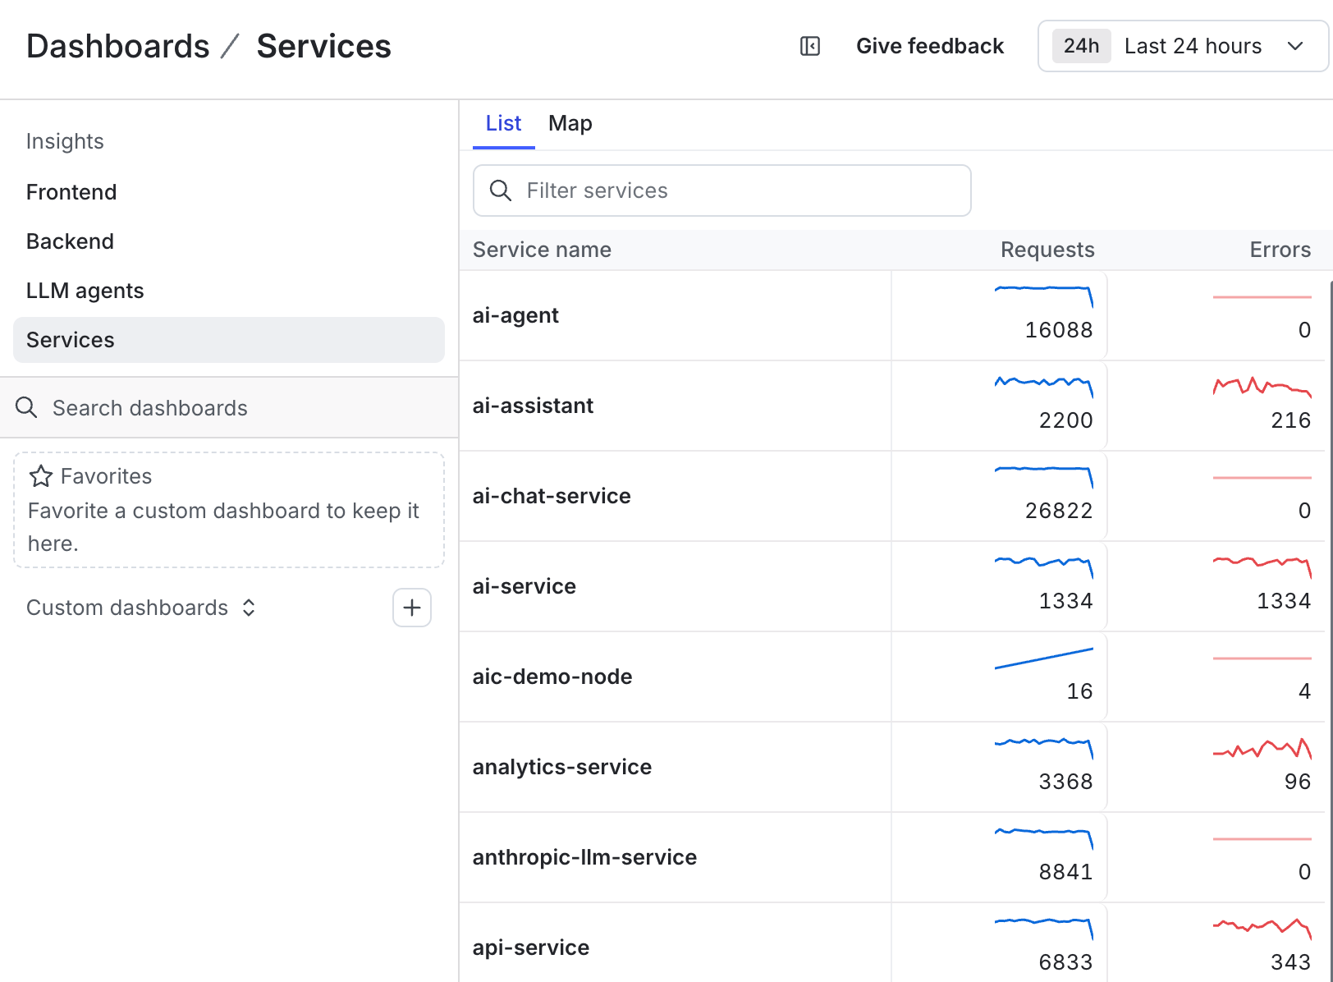Click ai-agent requests sparkline chart
1333x982 pixels.
(1043, 296)
